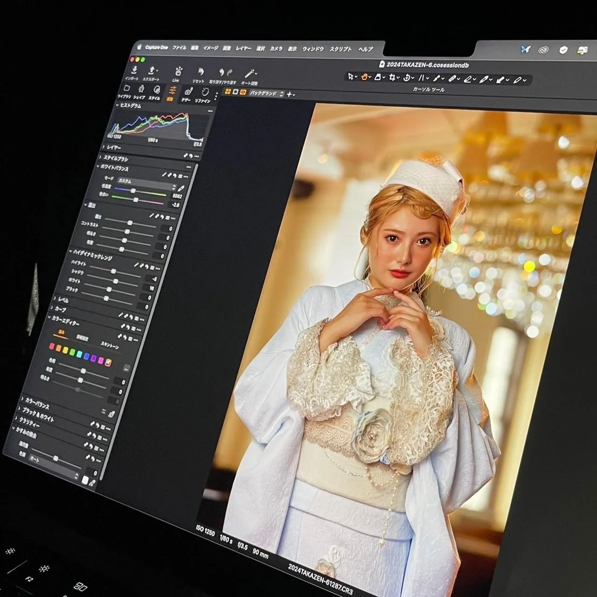Screen dimensions: 597x597
Task: Click the checkmark shield menu bar icon
Action: point(563,49)
